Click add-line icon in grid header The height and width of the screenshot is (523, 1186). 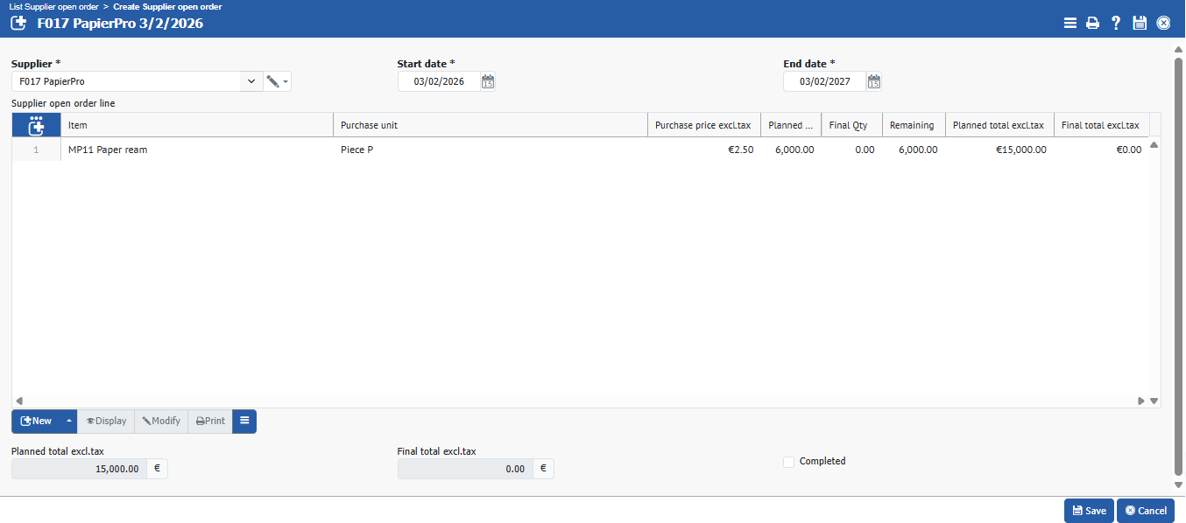coord(36,126)
